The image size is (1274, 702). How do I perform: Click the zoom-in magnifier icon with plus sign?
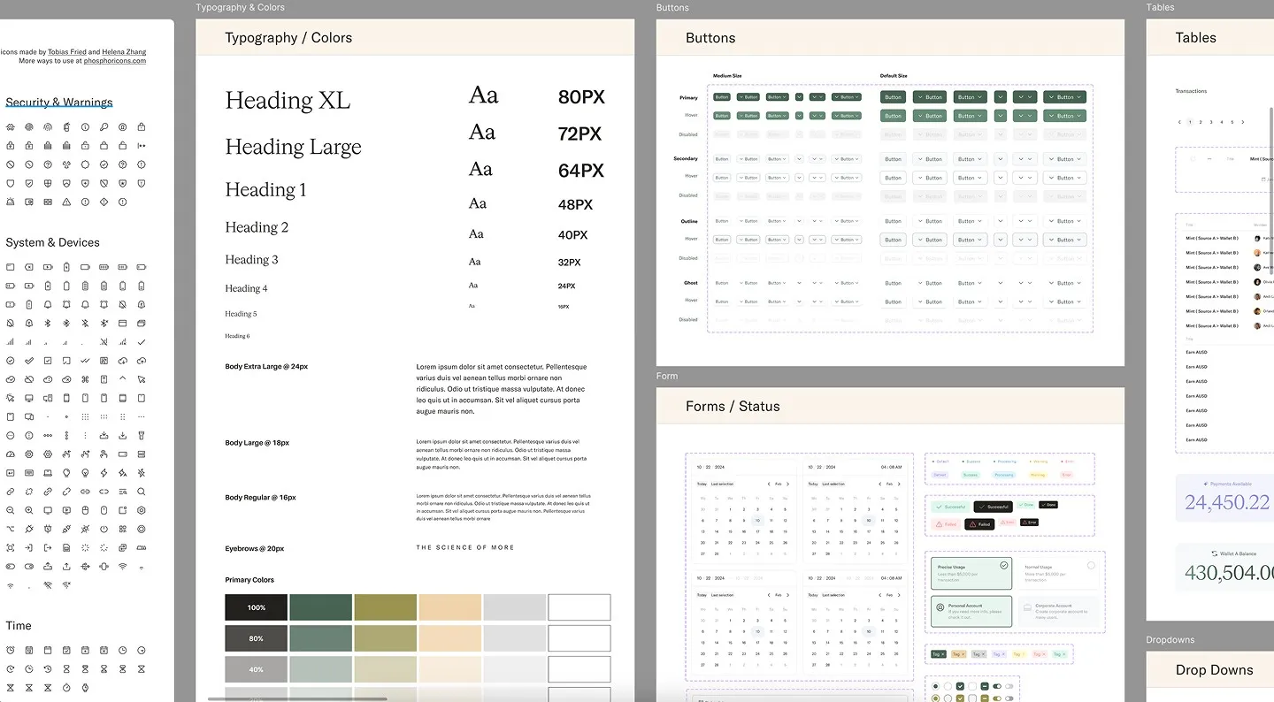coord(29,510)
